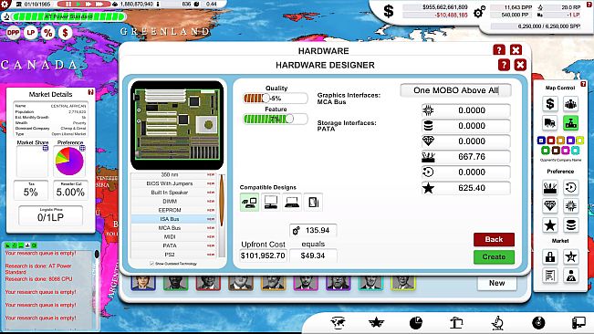Select PATA in the technology list
Viewport: 594px width, 334px height.
[x=173, y=245]
